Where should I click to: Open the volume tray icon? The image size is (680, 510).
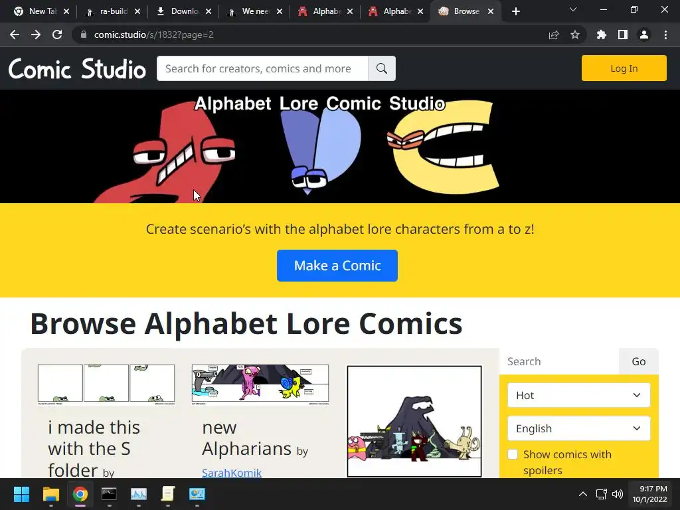[617, 494]
